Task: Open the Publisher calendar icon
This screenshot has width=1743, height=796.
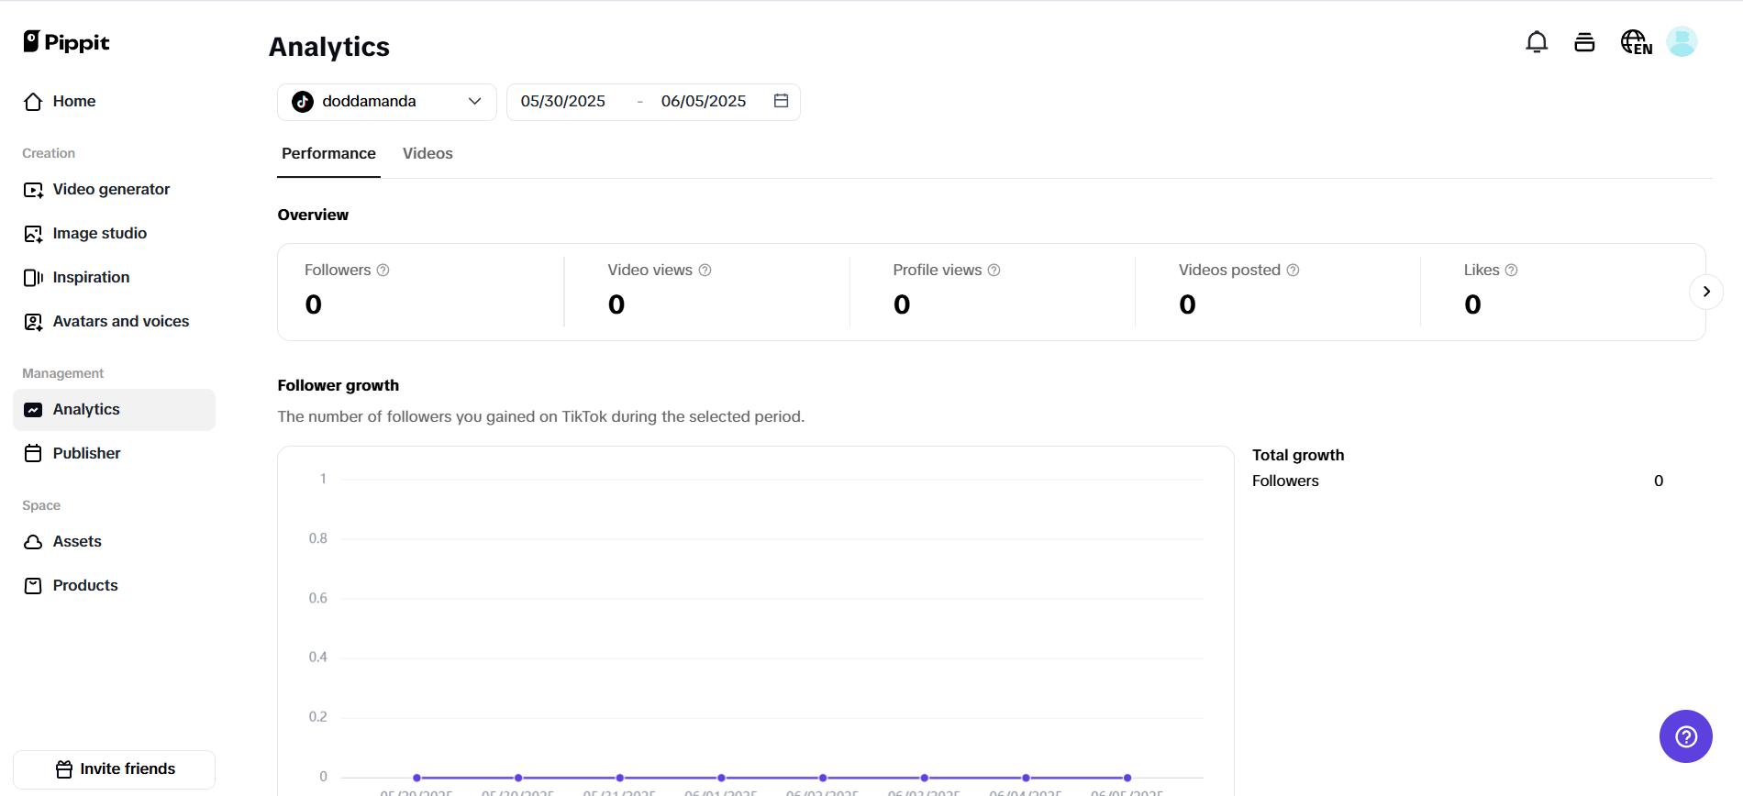Action: [x=33, y=453]
